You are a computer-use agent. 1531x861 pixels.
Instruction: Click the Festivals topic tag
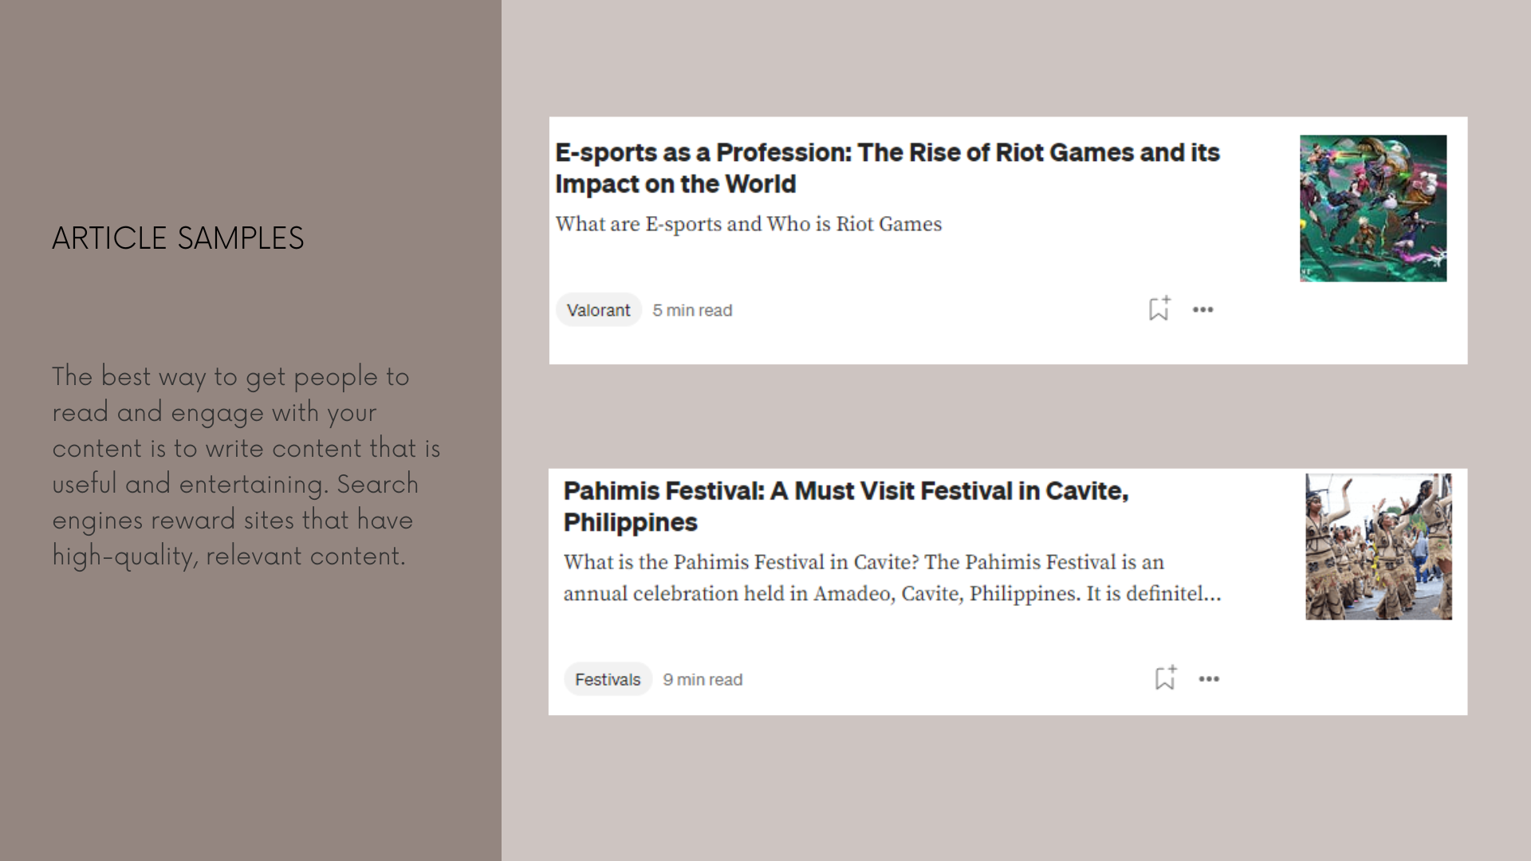608,679
